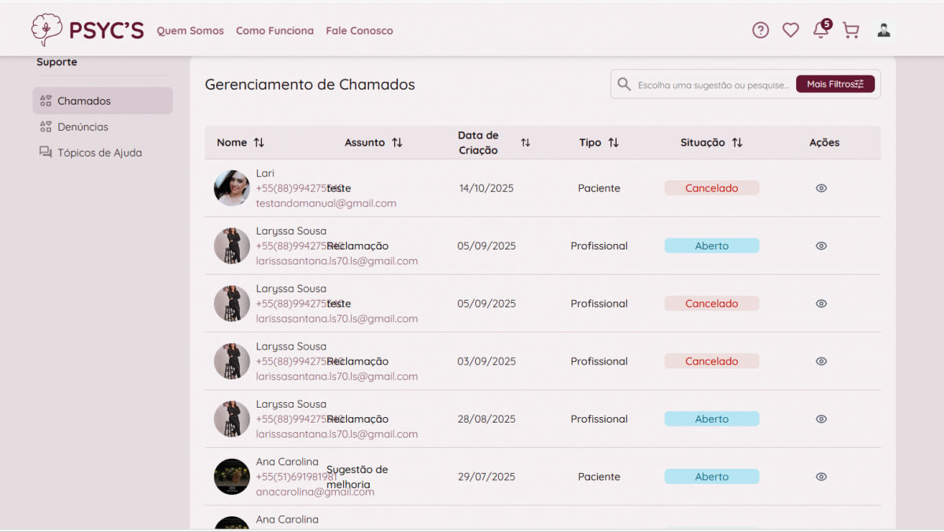This screenshot has height=532, width=944.
Task: Click the search magnifier icon
Action: [x=624, y=84]
